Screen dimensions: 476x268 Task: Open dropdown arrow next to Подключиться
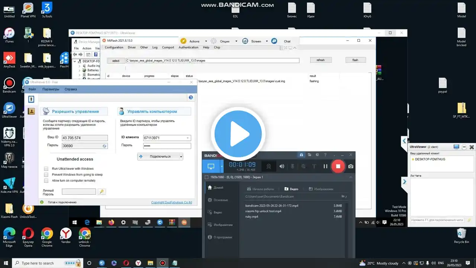click(x=181, y=157)
